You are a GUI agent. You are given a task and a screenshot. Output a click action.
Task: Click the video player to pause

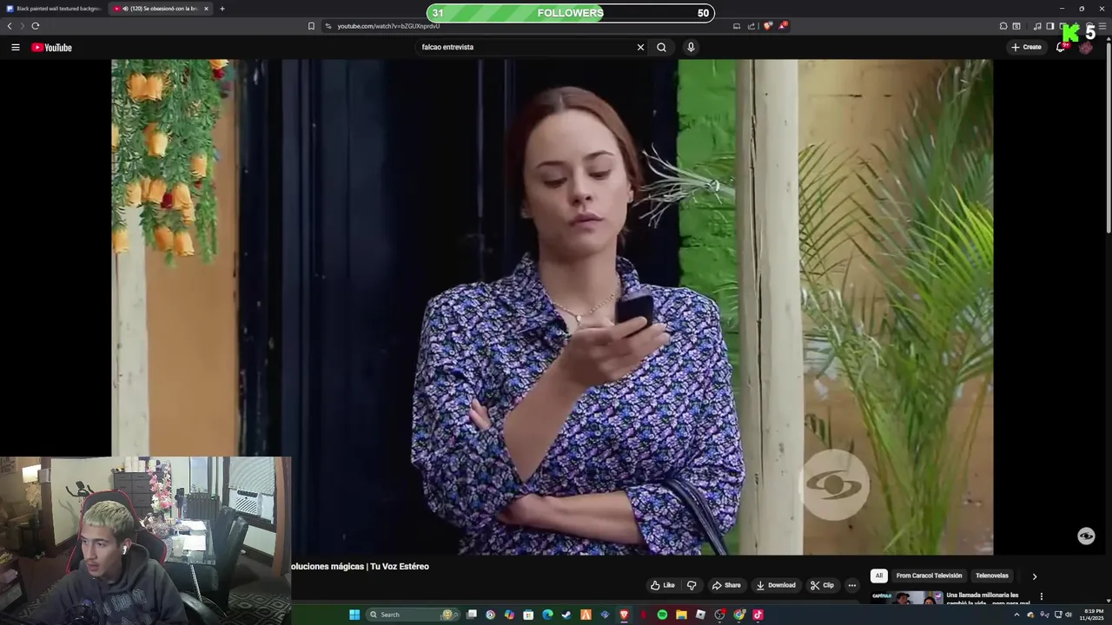click(x=552, y=307)
